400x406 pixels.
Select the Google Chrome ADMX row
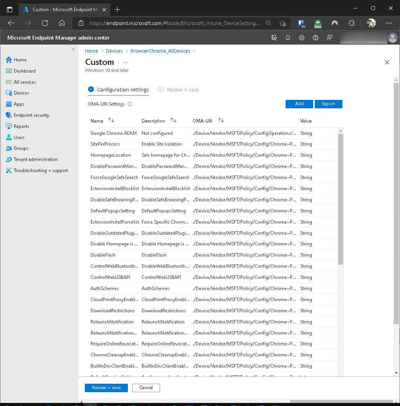pos(213,133)
